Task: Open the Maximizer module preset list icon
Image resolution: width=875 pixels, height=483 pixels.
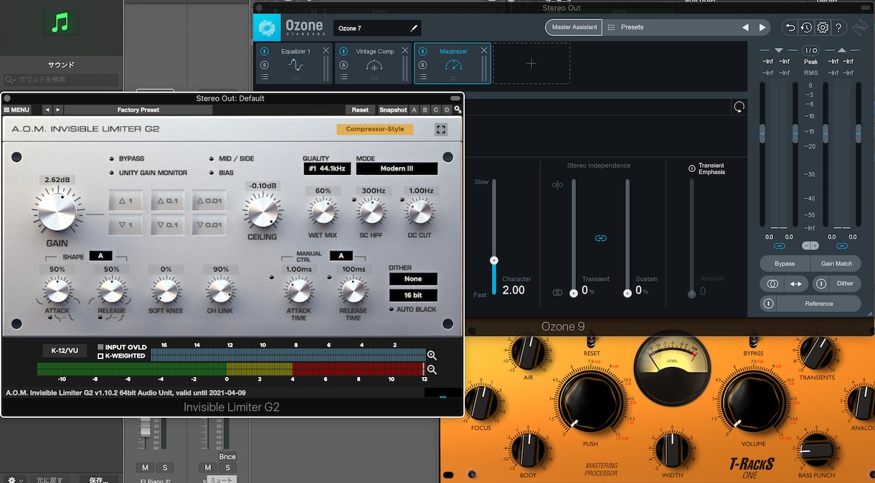Action: [x=422, y=77]
